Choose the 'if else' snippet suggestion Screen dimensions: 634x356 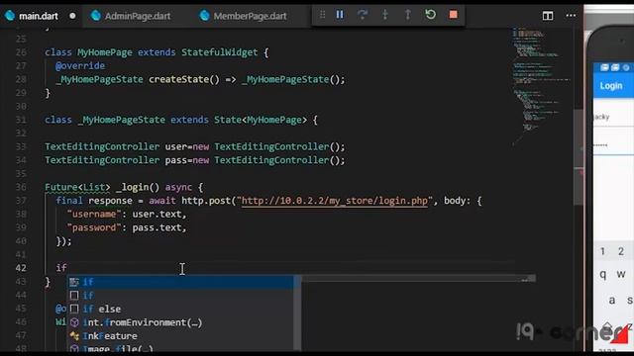click(x=180, y=309)
